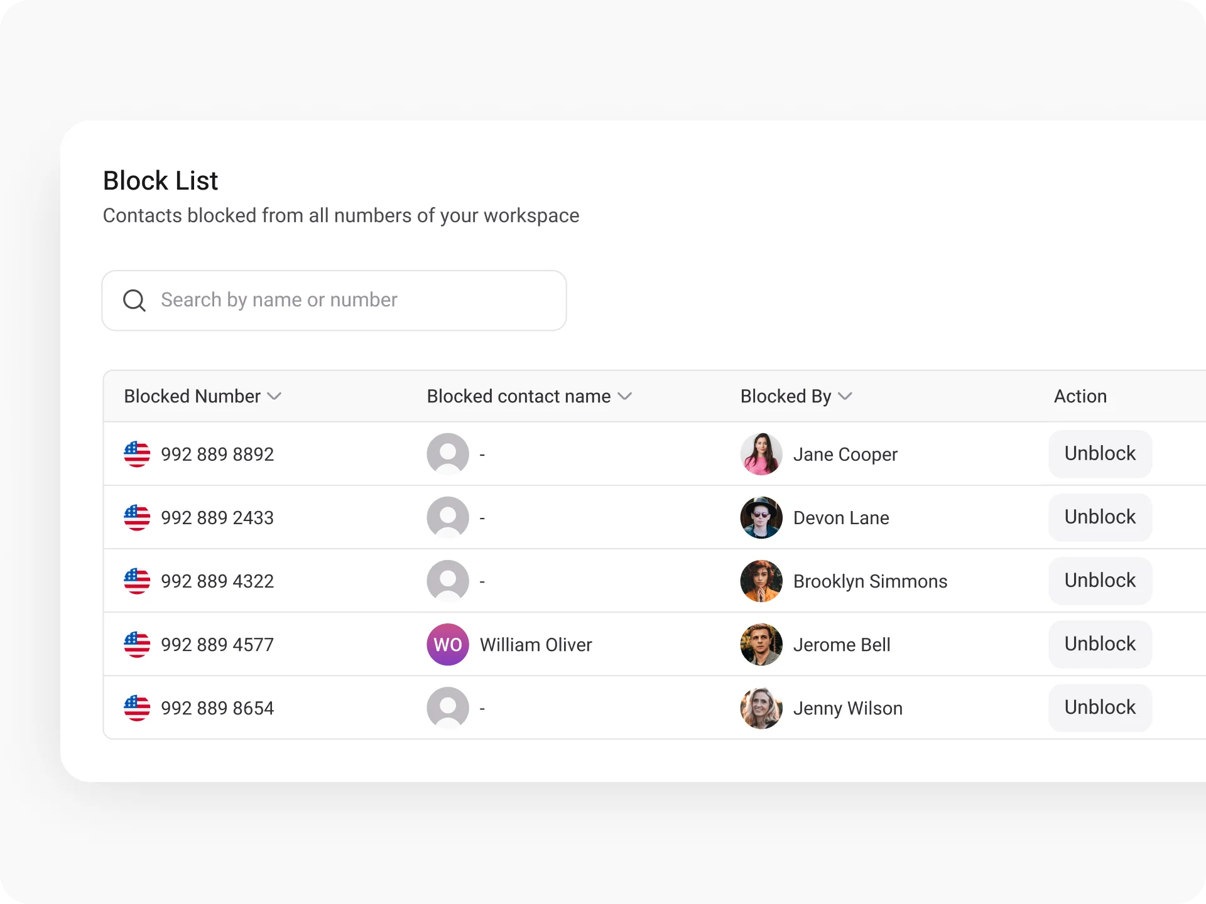
Task: Unblock number 992 889 8654
Action: pyautogui.click(x=1100, y=708)
